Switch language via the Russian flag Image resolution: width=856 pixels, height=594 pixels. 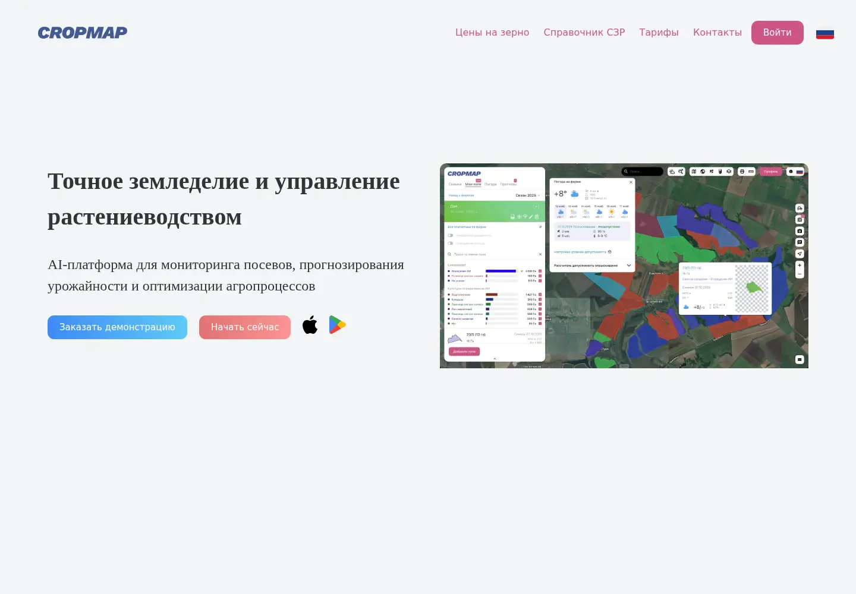tap(825, 33)
